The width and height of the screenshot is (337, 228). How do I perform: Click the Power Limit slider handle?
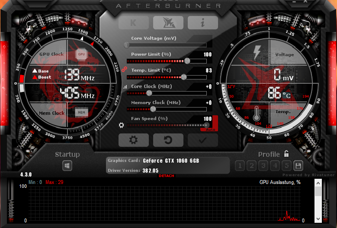tap(187, 61)
